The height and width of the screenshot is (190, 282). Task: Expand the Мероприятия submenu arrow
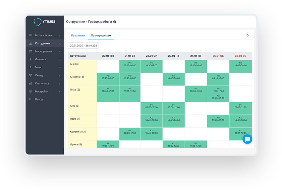[x=59, y=51]
